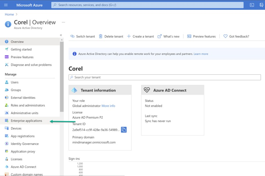The width and height of the screenshot is (265, 176).
Task: Open Identity Governance menu item
Action: 30,144
